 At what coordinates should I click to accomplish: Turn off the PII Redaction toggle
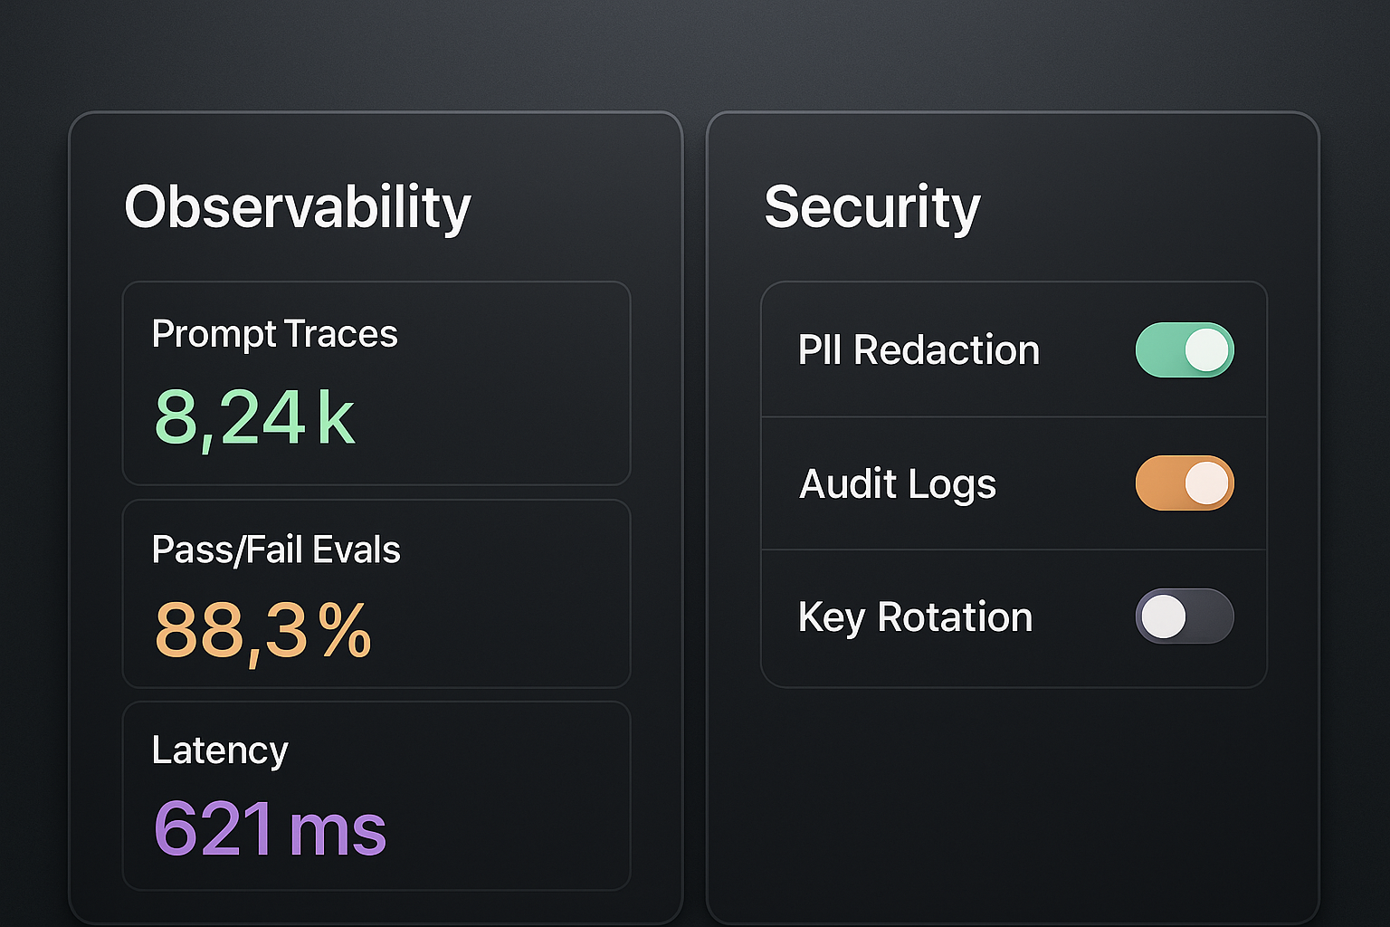pyautogui.click(x=1184, y=350)
